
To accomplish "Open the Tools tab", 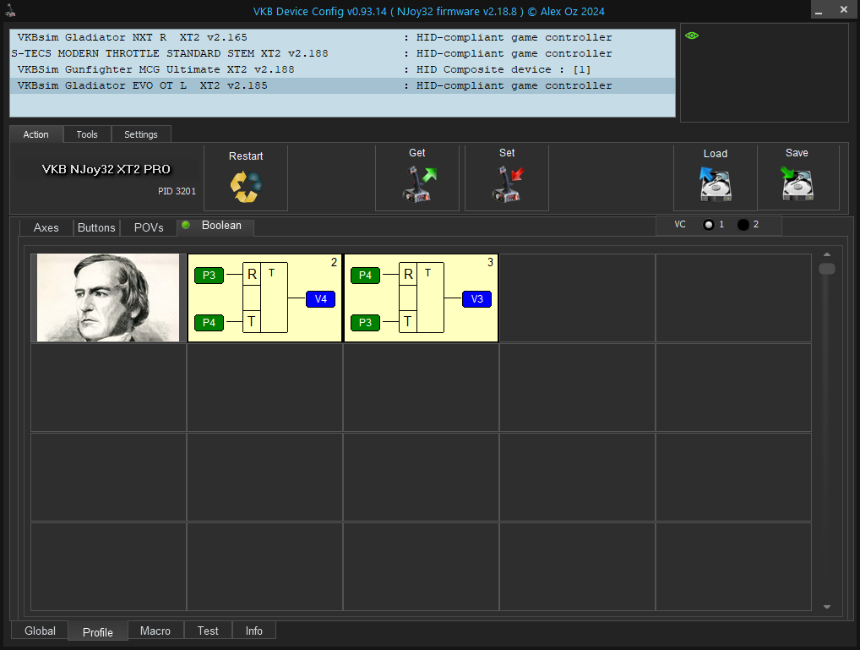I will 87,134.
